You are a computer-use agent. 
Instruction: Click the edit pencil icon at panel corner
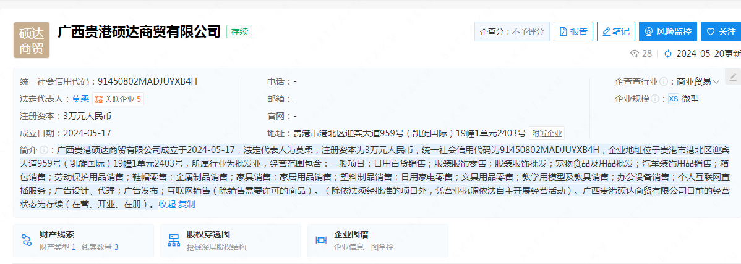click(x=734, y=77)
